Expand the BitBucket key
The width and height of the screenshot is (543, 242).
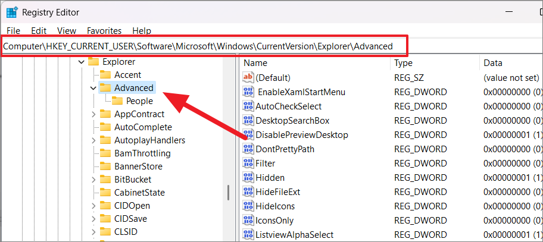[x=93, y=180]
